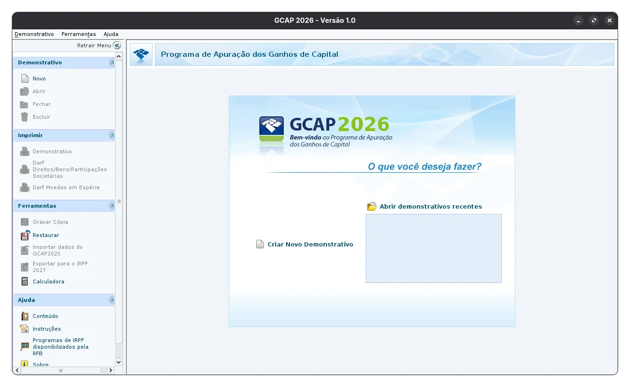
Task: Click the Calculadora label in the sidebar
Action: [x=48, y=281]
